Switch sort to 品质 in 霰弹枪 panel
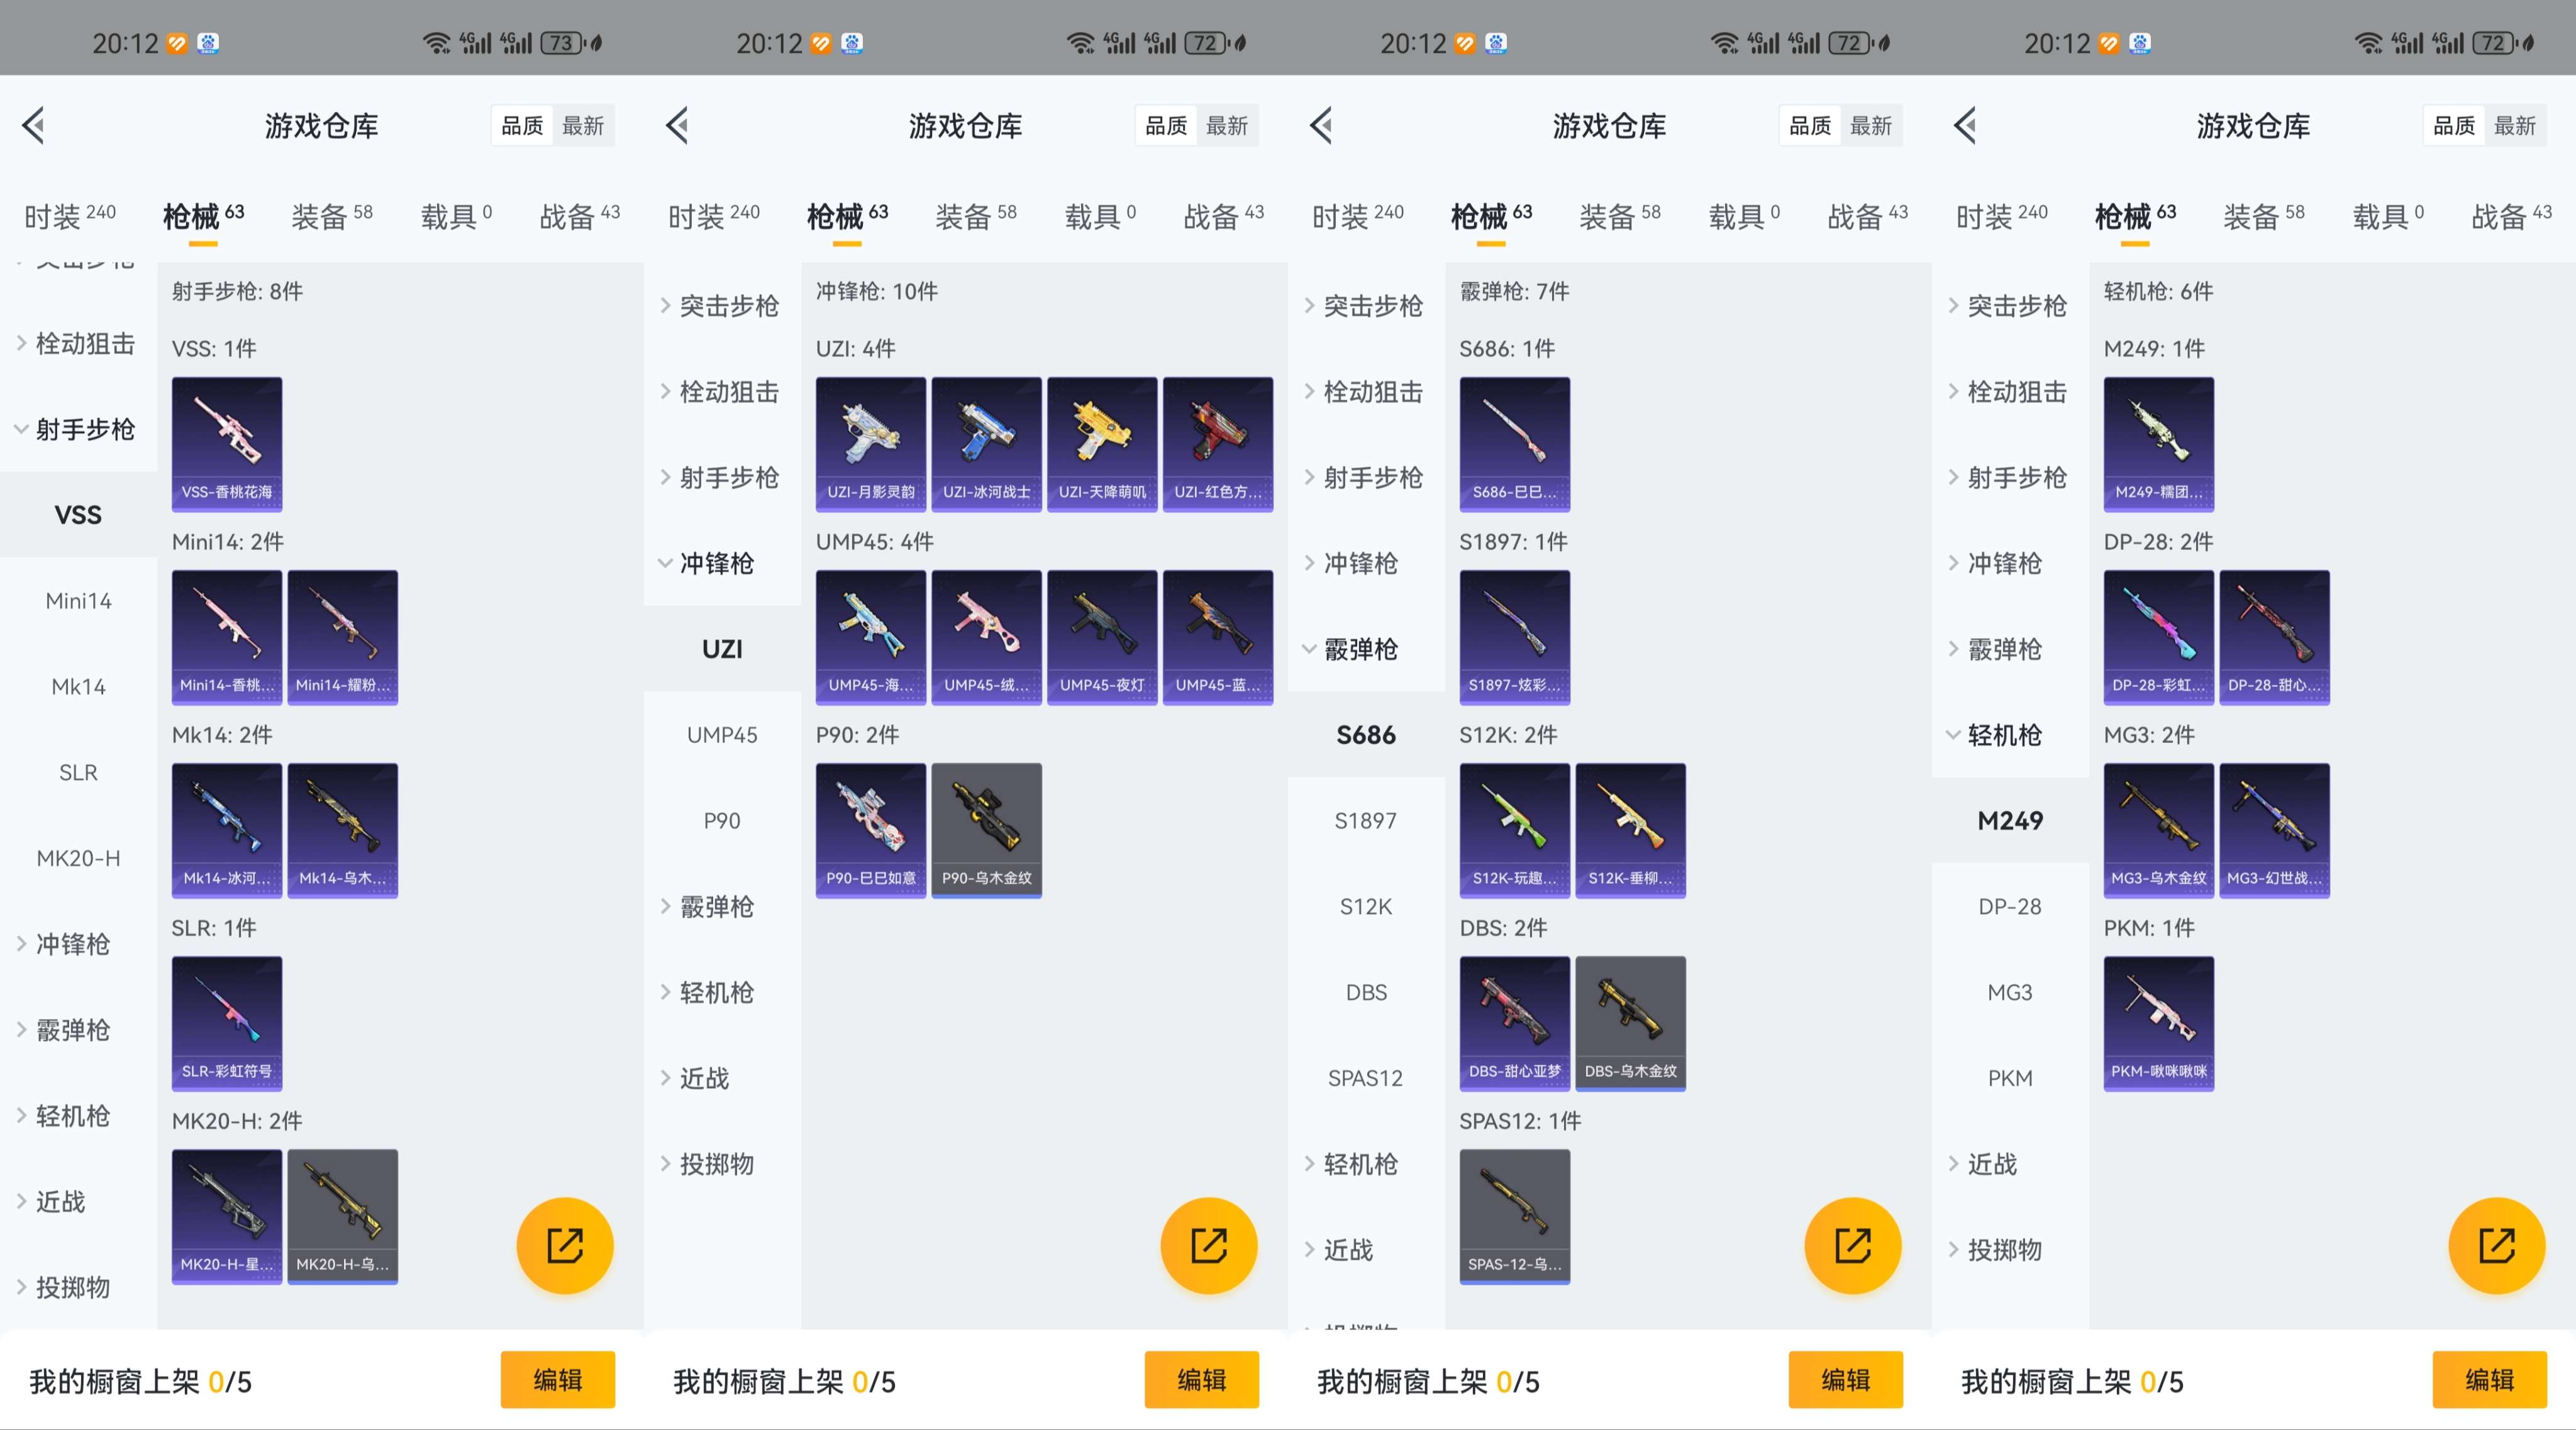 (1810, 126)
